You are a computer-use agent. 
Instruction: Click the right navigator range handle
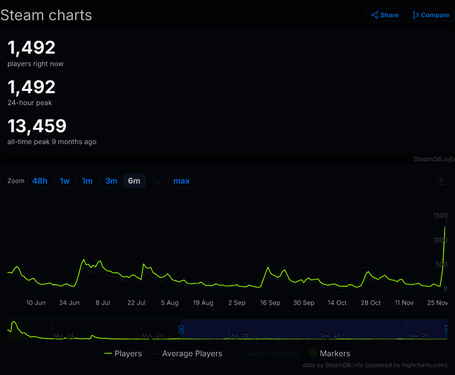click(448, 330)
